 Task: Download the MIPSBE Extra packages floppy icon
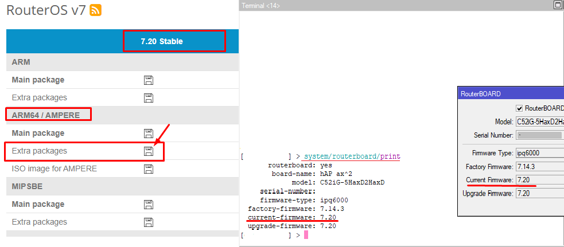148,222
